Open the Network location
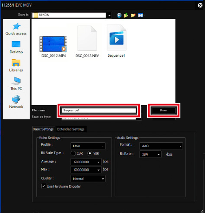The height and width of the screenshot is (213, 205). 16,100
